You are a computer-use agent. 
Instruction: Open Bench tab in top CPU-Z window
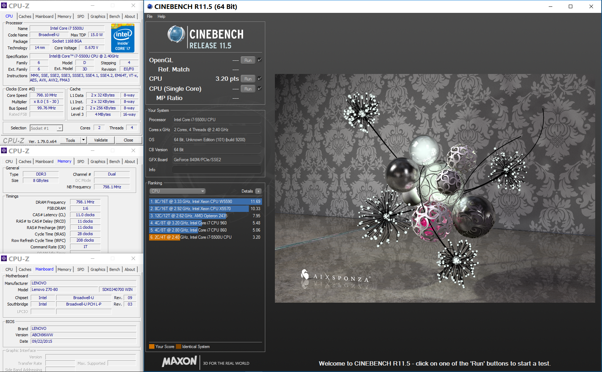[x=115, y=16]
